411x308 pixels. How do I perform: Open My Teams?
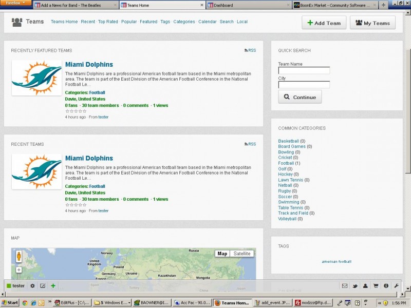pyautogui.click(x=373, y=23)
